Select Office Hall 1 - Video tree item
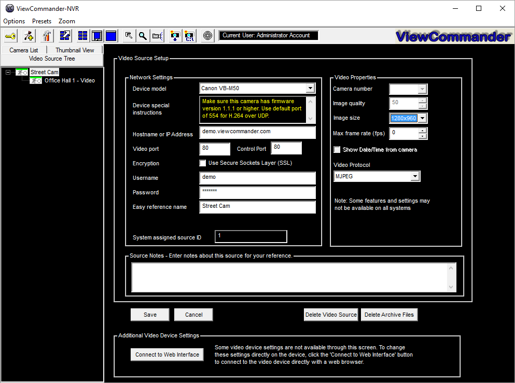515x383 pixels. (x=69, y=80)
